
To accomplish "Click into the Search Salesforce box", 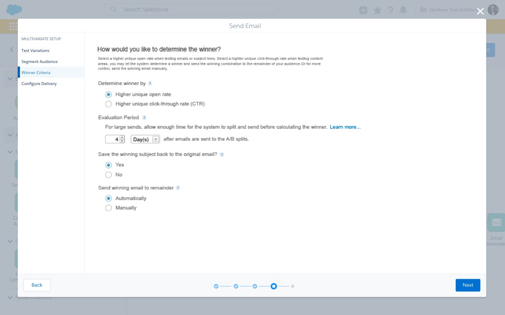I will coord(191,9).
